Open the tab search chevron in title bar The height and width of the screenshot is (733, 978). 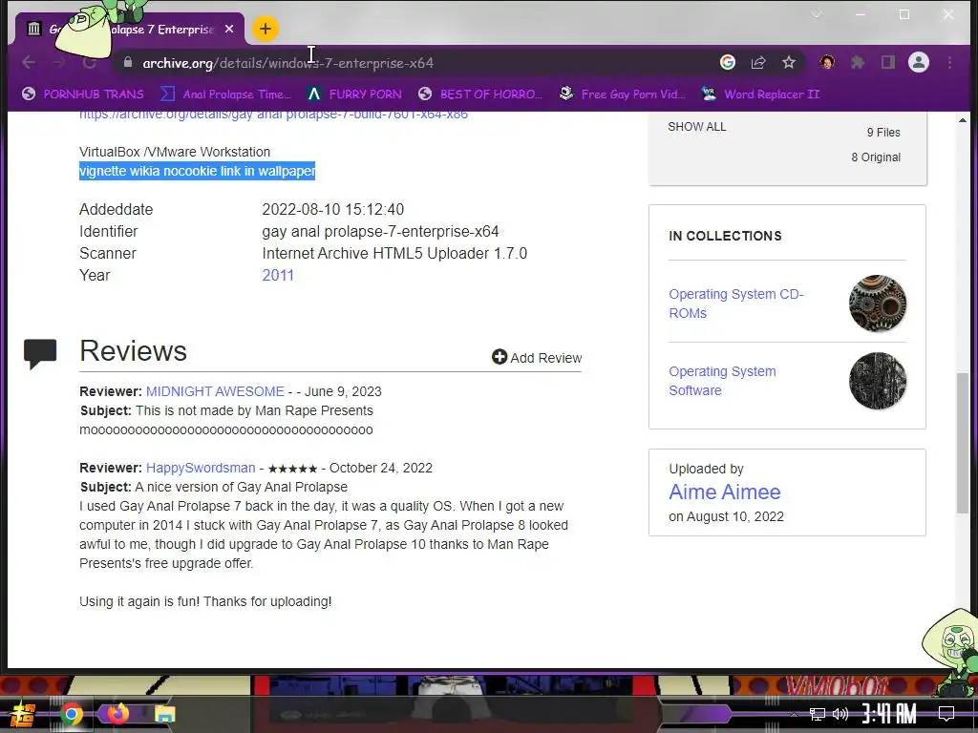(x=817, y=13)
